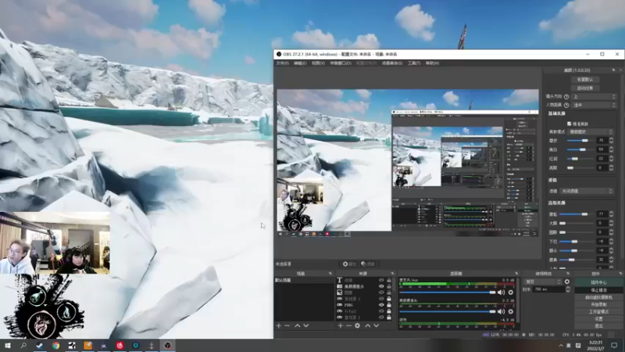Lock the PUBG source
Screen dimensions: 625x352
tap(389, 305)
